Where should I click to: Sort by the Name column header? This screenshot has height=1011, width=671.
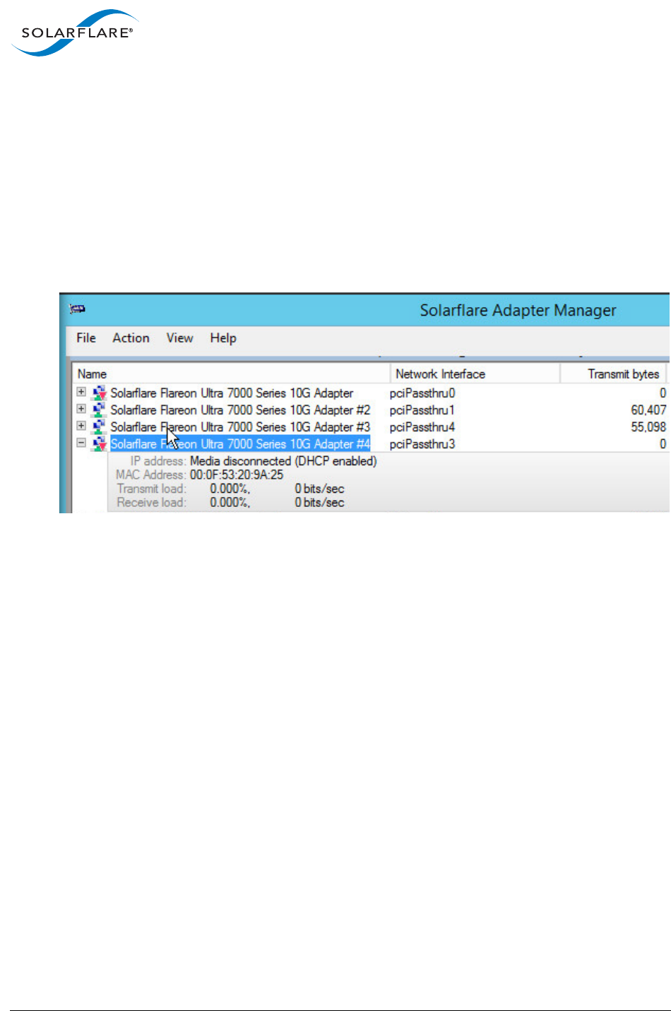(231, 374)
